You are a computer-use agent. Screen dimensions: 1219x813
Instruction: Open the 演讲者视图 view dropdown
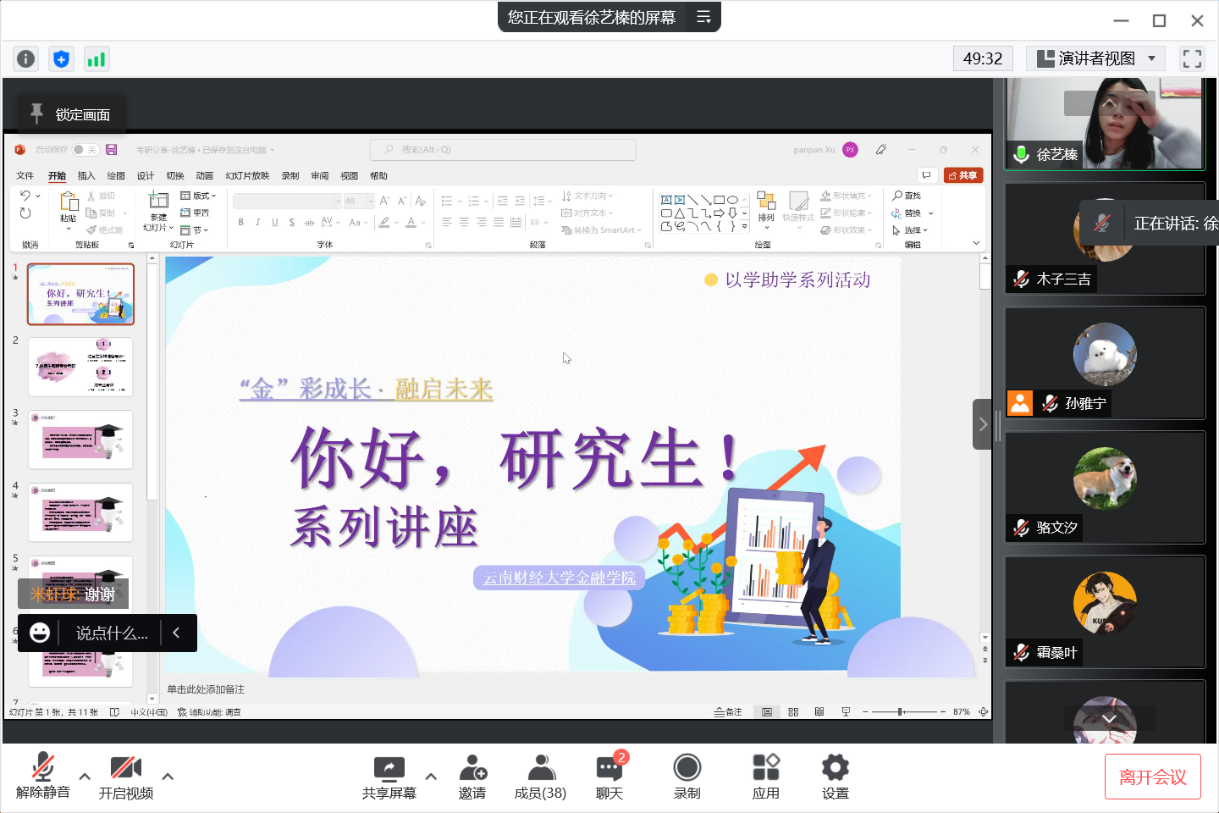click(1095, 58)
